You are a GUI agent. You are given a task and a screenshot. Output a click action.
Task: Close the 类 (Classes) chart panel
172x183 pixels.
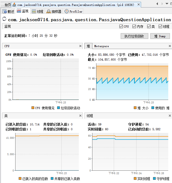pyautogui.click(x=80, y=116)
